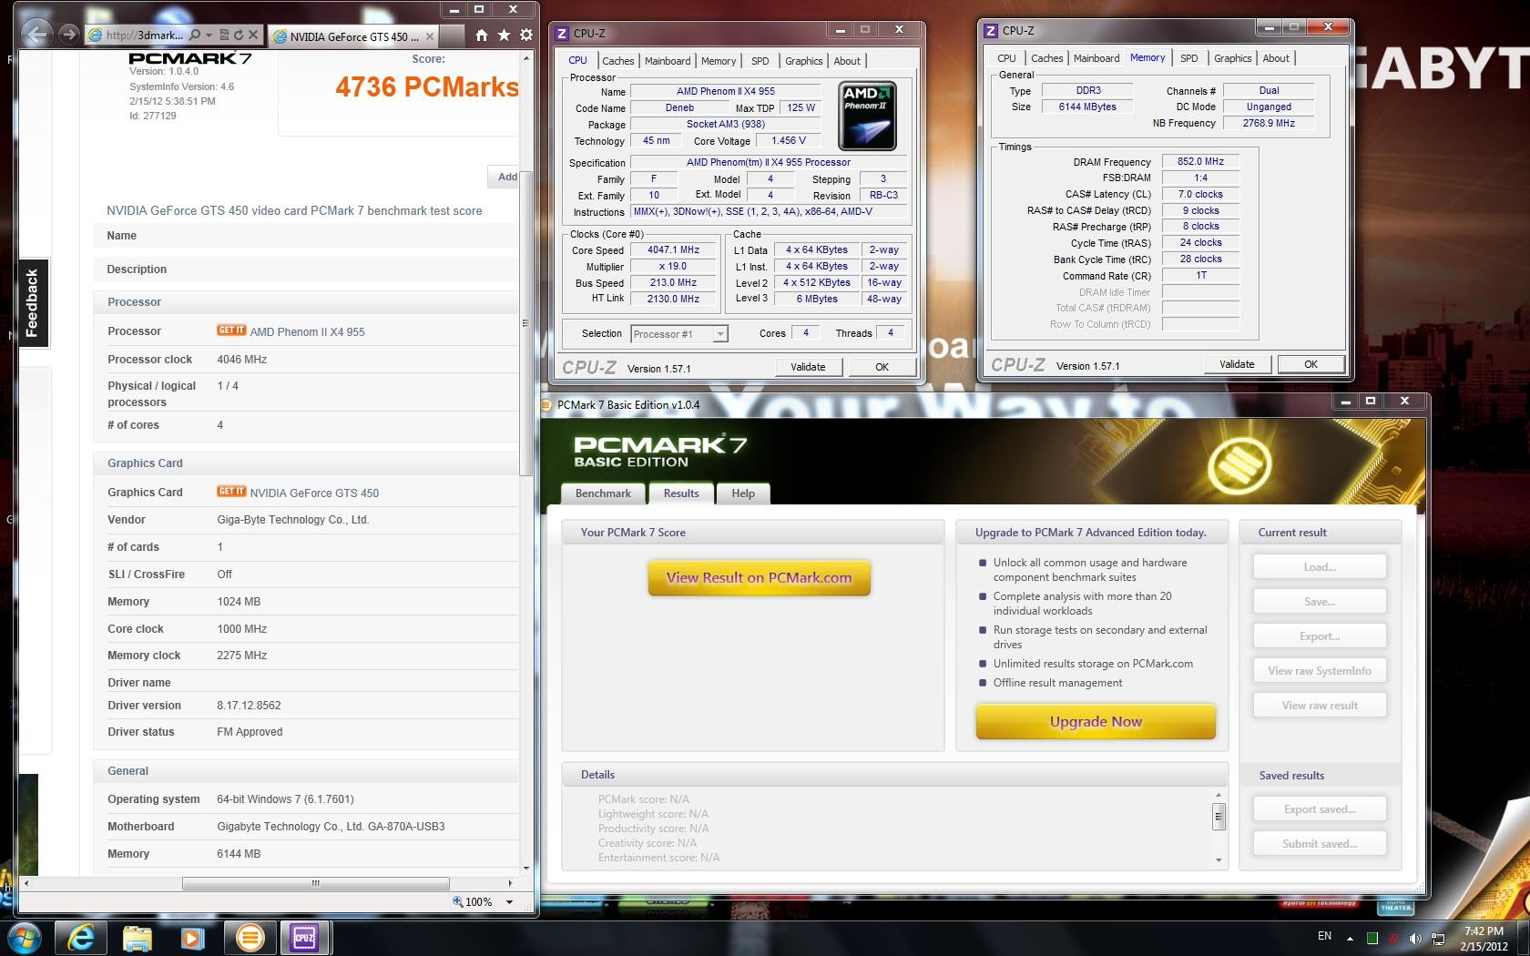
Task: Click the search magnifier in the address bar
Action: tap(195, 35)
